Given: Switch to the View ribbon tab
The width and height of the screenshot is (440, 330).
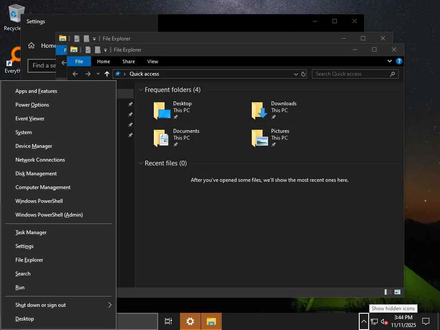Looking at the screenshot, I should (153, 61).
